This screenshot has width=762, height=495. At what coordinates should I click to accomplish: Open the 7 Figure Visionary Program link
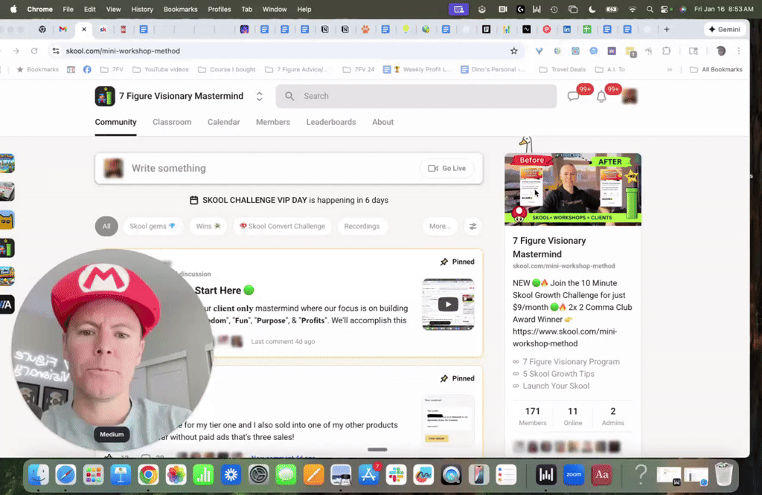[x=571, y=361]
